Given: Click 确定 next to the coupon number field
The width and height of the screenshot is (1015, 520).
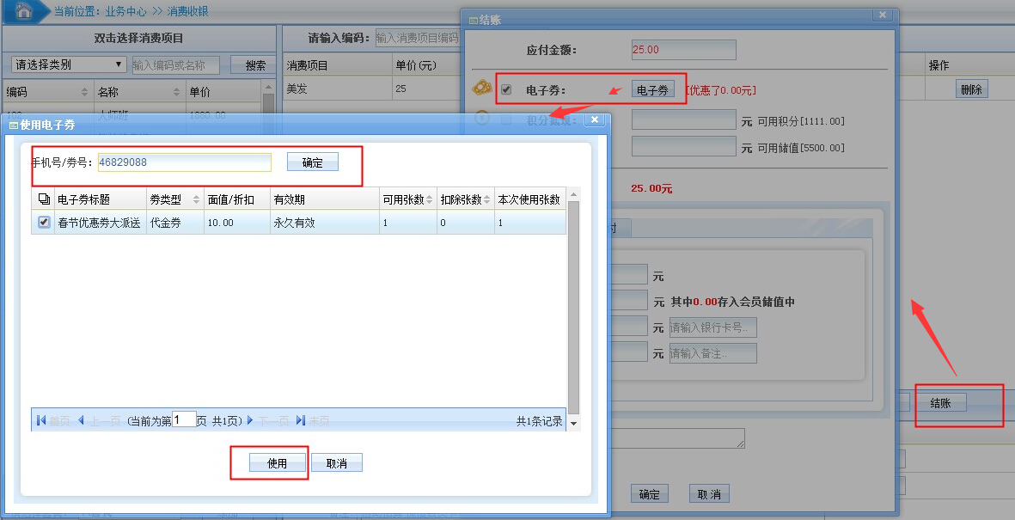Looking at the screenshot, I should [x=313, y=162].
